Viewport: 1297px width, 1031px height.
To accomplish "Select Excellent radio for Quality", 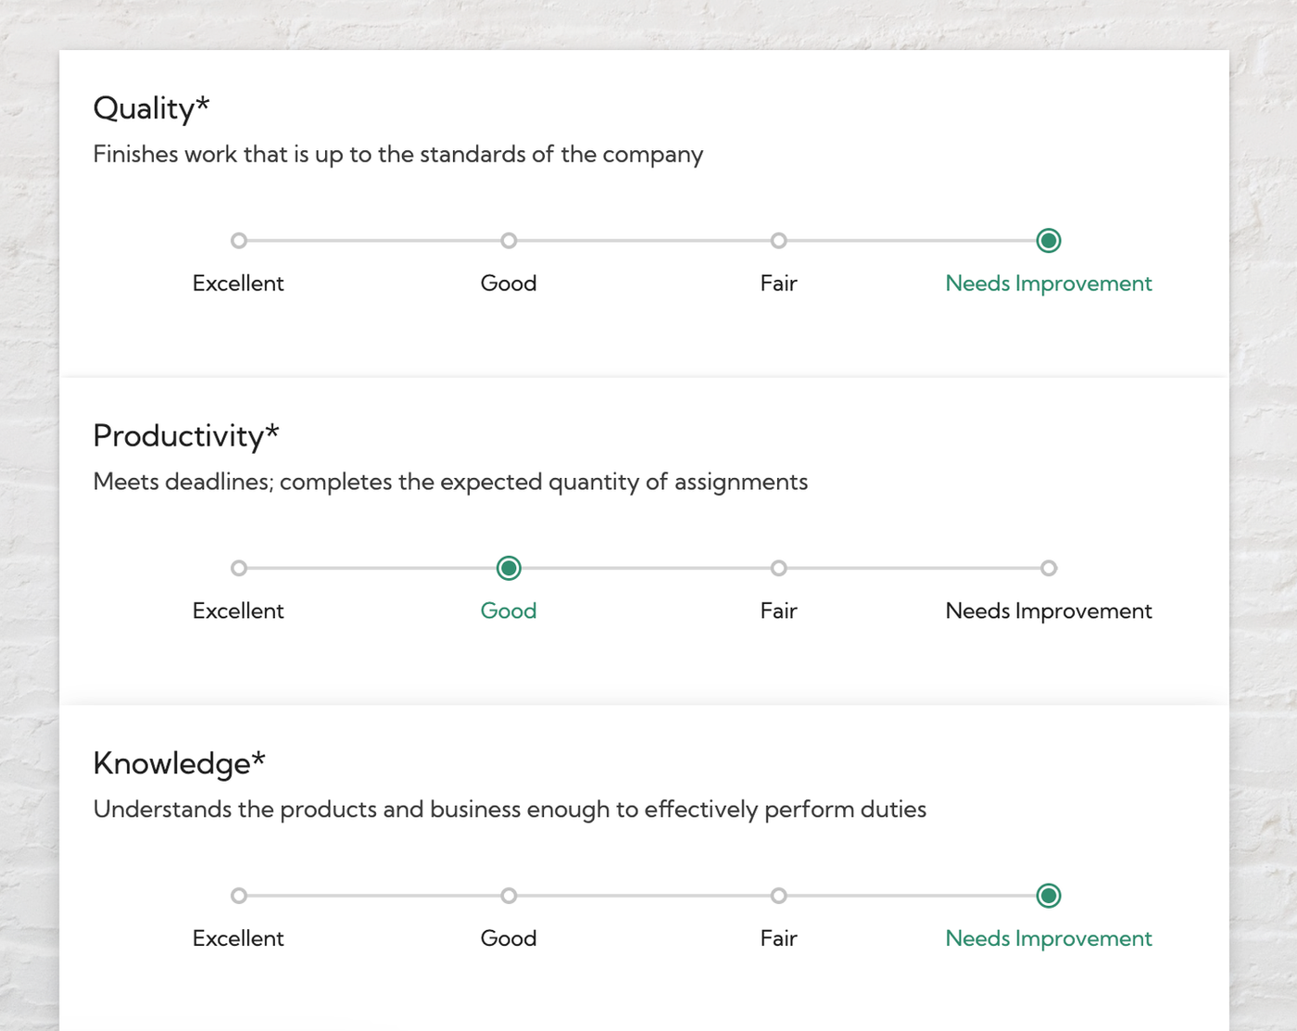I will tap(239, 241).
